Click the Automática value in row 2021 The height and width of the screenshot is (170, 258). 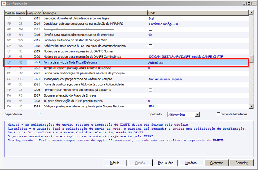156,63
